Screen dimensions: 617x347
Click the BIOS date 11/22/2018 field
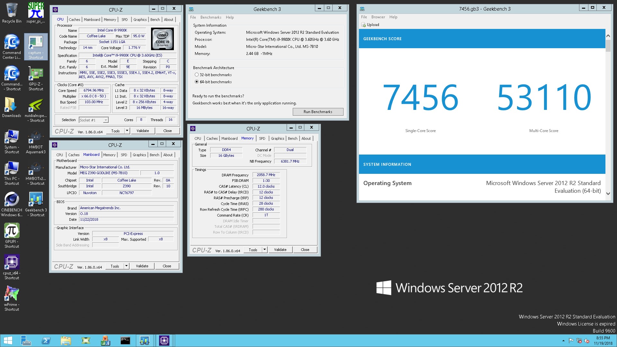click(x=127, y=219)
